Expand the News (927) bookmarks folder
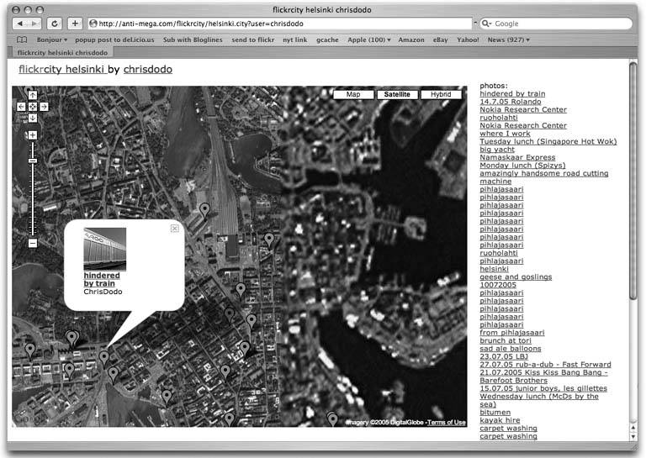646x458 pixels. (509, 39)
